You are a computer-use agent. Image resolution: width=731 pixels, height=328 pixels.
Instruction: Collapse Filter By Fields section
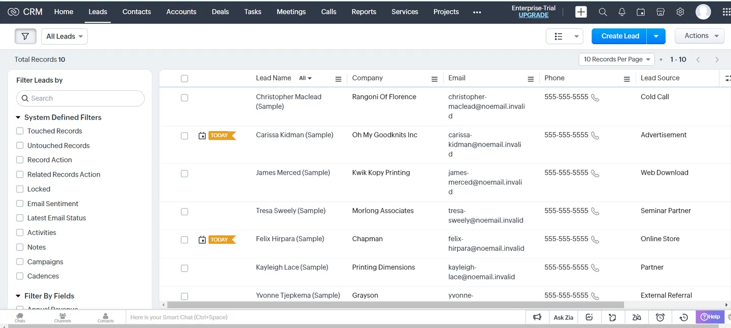pyautogui.click(x=19, y=296)
